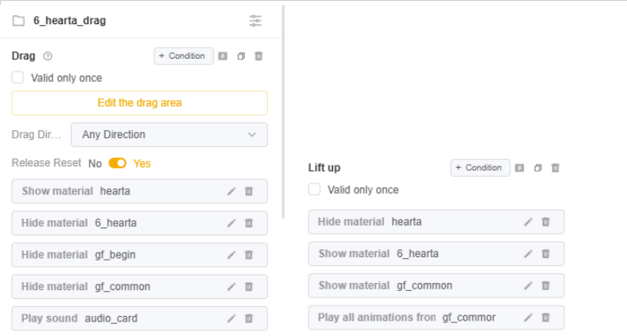
Task: Click the vertical scrollbar of the left panel
Action: (283, 112)
